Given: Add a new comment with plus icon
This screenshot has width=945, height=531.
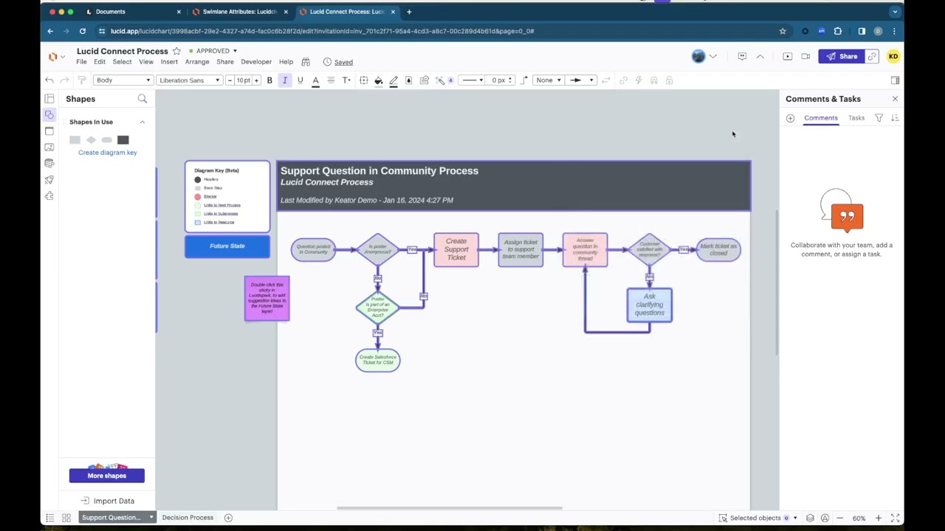Looking at the screenshot, I should pos(791,118).
